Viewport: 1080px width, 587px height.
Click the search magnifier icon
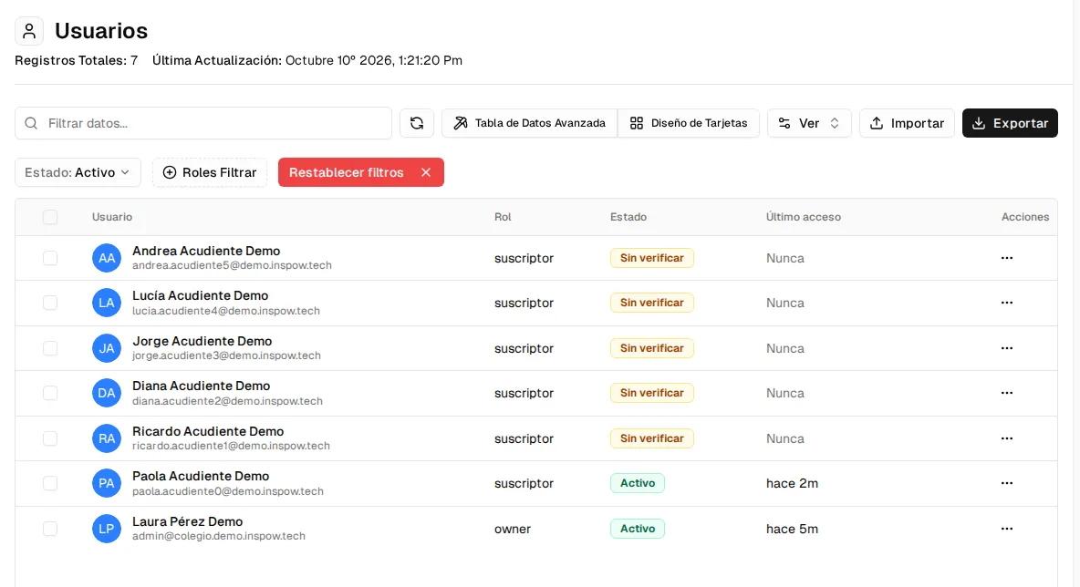[x=31, y=123]
